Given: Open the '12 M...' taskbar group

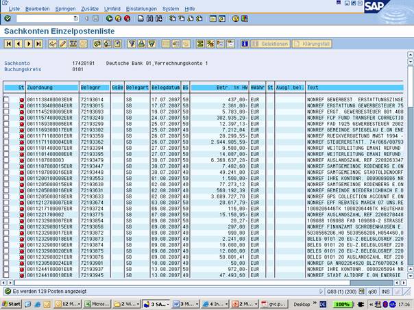Looking at the screenshot, I should [68, 305].
